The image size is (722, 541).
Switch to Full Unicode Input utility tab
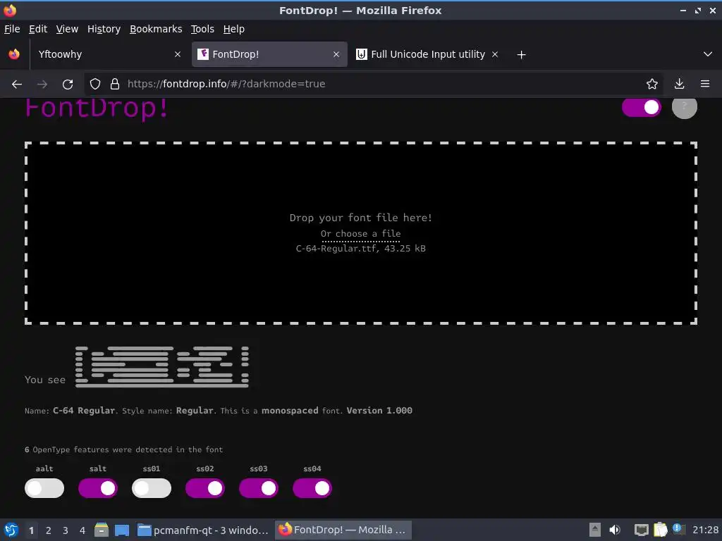click(x=428, y=54)
